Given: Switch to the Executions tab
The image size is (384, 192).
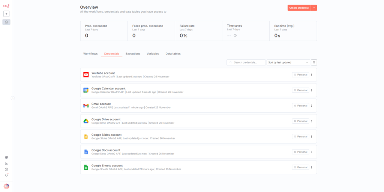Looking at the screenshot, I should click(x=133, y=54).
